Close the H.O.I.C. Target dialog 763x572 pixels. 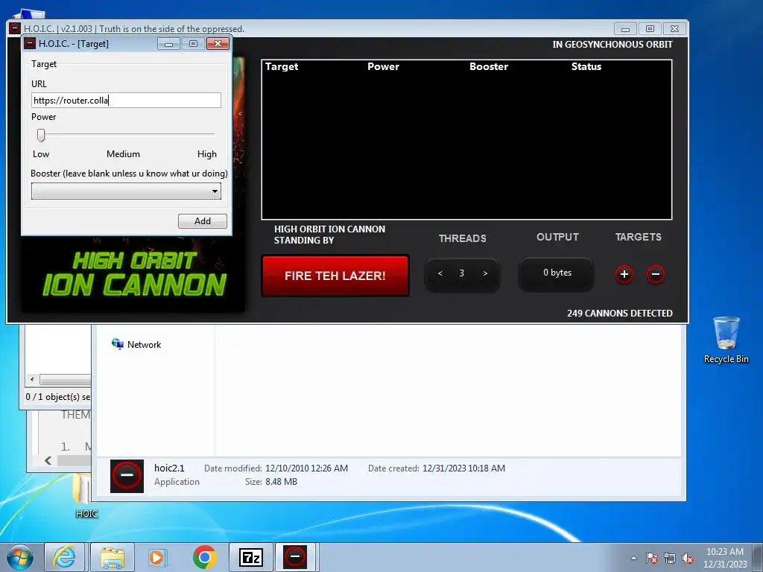pos(218,44)
